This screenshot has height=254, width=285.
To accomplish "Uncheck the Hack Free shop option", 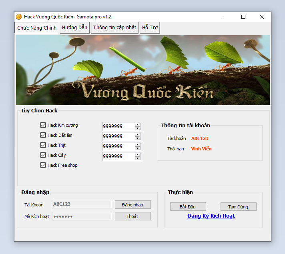I will (43, 165).
